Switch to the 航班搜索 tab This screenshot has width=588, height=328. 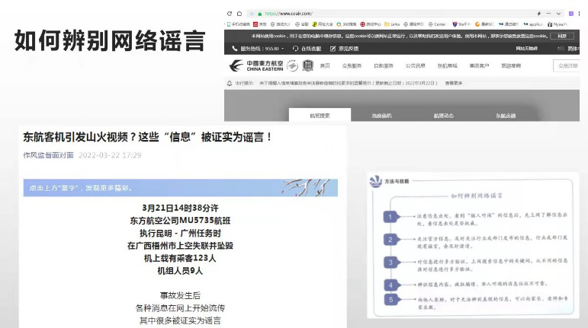click(x=320, y=116)
